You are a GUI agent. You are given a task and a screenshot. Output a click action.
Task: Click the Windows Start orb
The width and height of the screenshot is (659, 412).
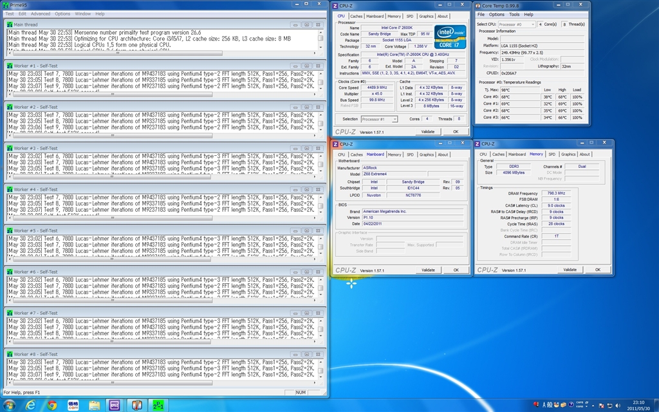tap(9, 405)
